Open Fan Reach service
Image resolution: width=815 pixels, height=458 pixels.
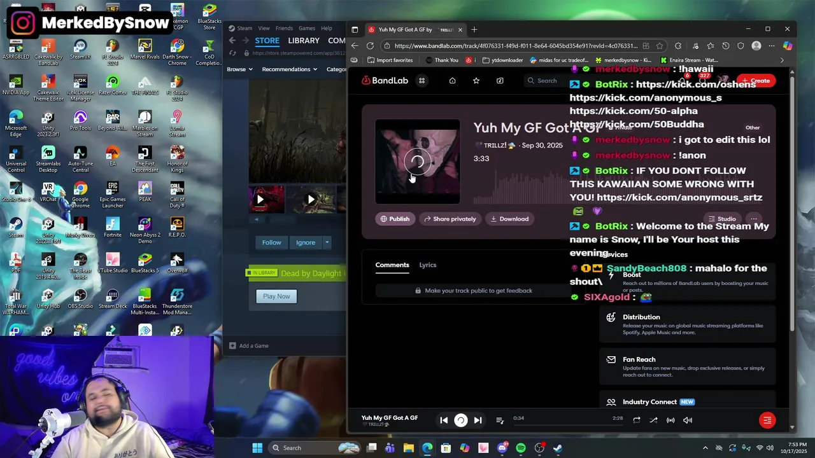688,367
